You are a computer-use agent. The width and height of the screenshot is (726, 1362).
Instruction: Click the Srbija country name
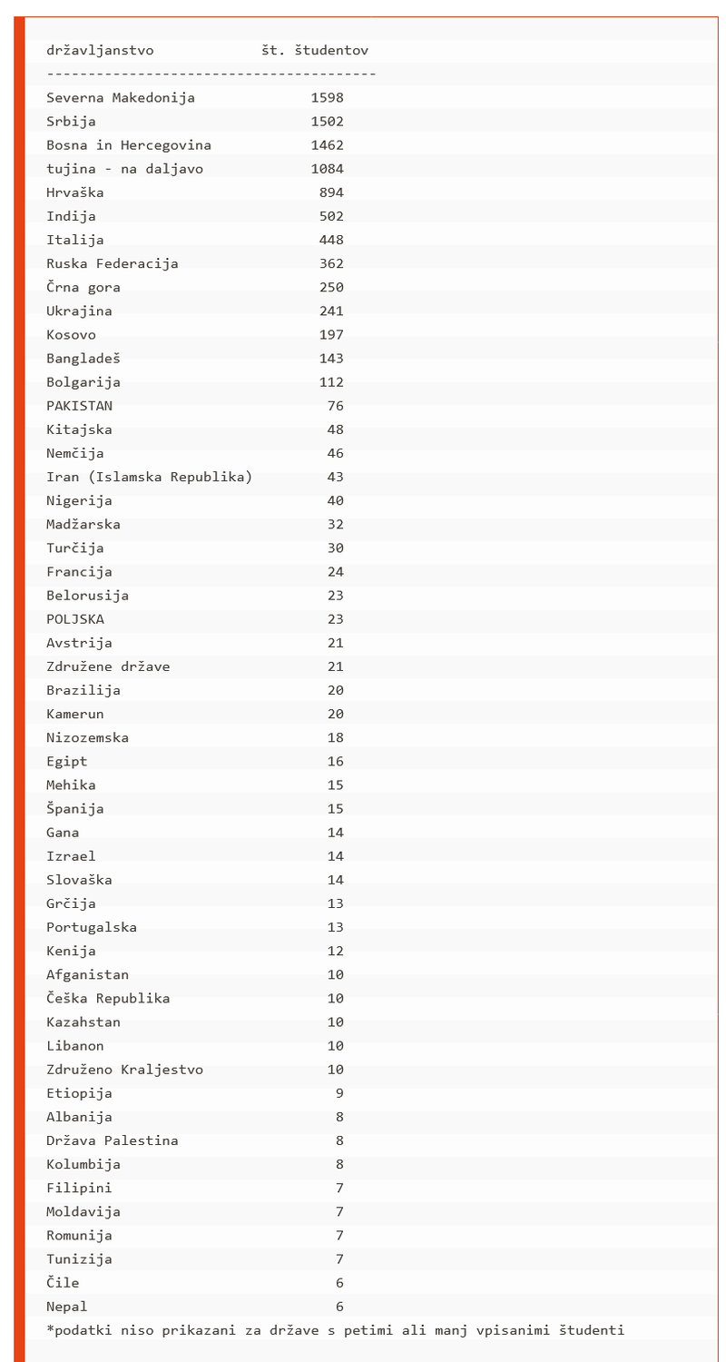point(71,122)
